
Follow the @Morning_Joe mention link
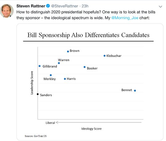[125, 18]
